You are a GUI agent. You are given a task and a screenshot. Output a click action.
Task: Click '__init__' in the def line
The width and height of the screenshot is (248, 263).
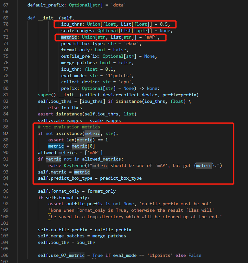(48, 18)
